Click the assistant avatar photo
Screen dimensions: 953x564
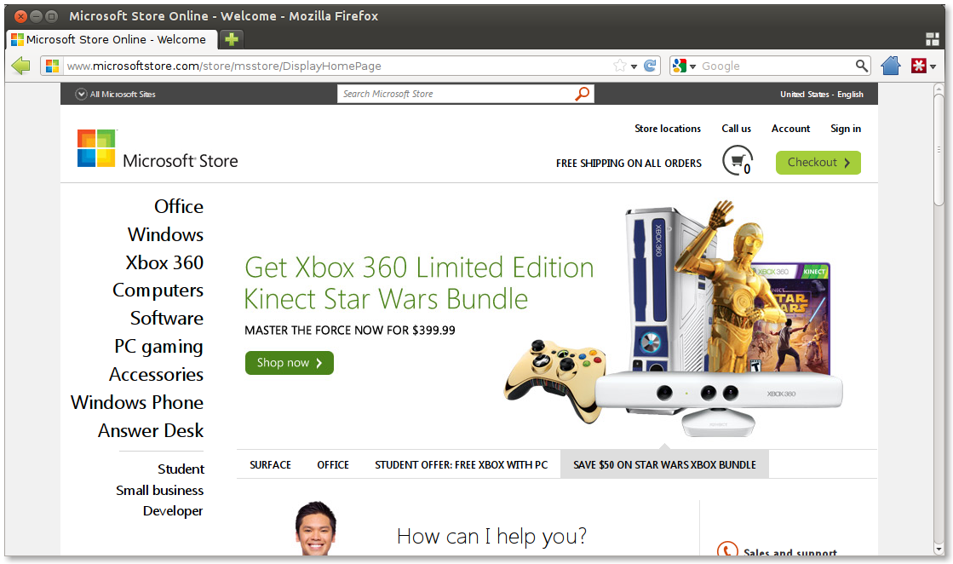point(315,528)
